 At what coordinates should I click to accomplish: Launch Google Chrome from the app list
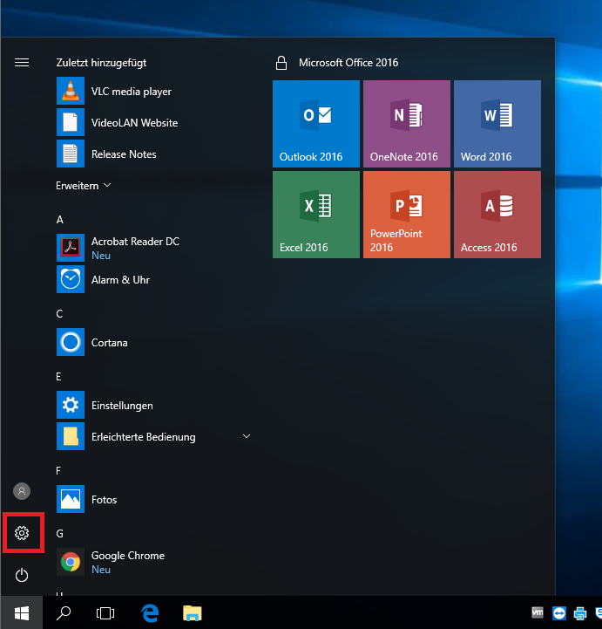[127, 562]
